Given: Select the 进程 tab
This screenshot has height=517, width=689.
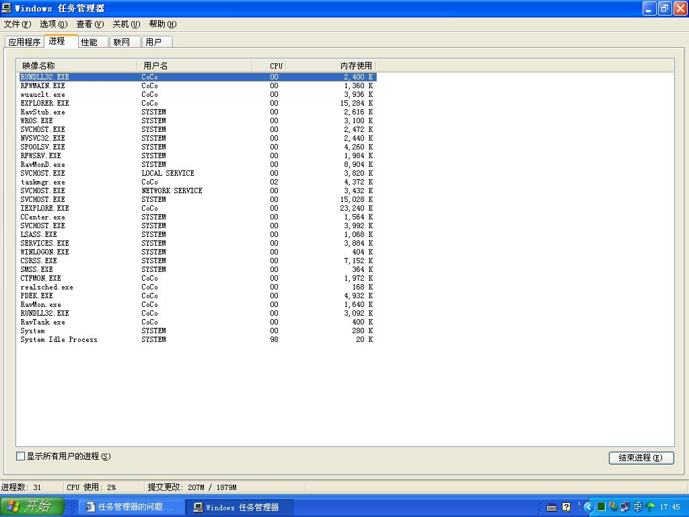Looking at the screenshot, I should point(61,41).
